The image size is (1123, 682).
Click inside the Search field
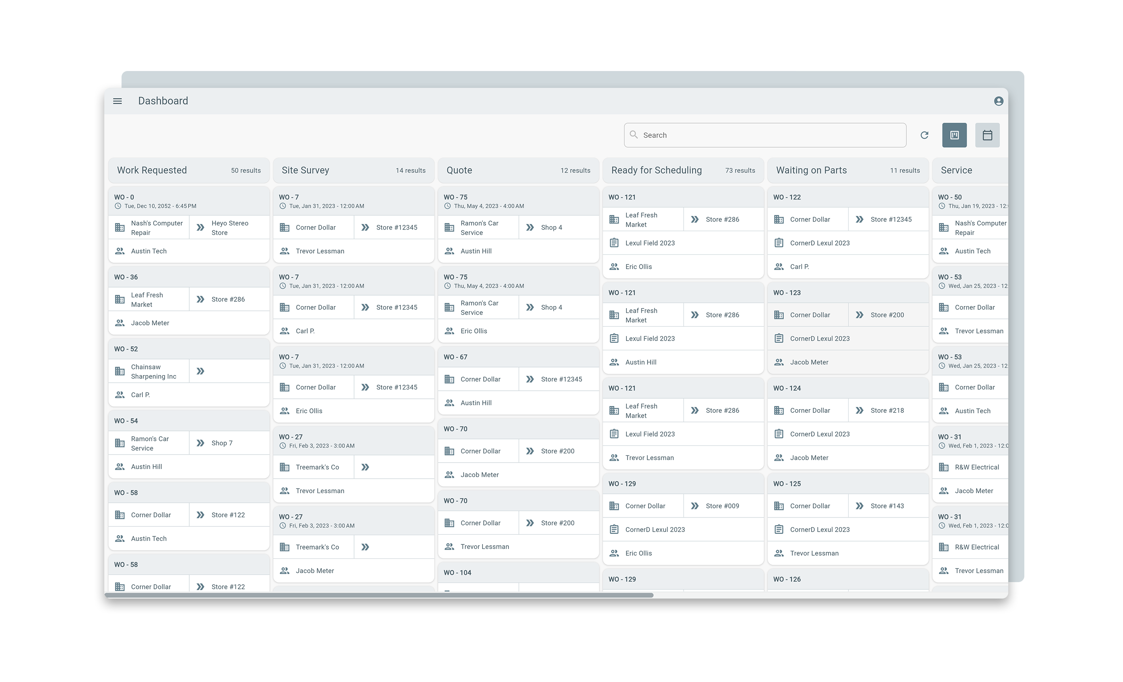(766, 135)
